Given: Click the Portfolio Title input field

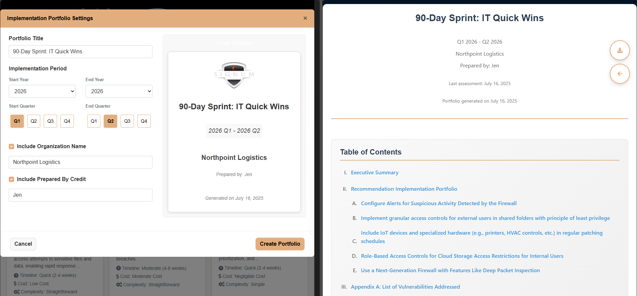Looking at the screenshot, I should click(x=81, y=52).
